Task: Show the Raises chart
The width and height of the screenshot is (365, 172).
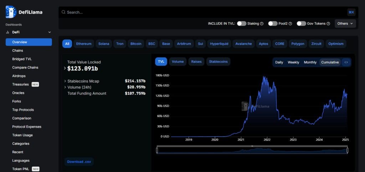Action: (x=196, y=62)
